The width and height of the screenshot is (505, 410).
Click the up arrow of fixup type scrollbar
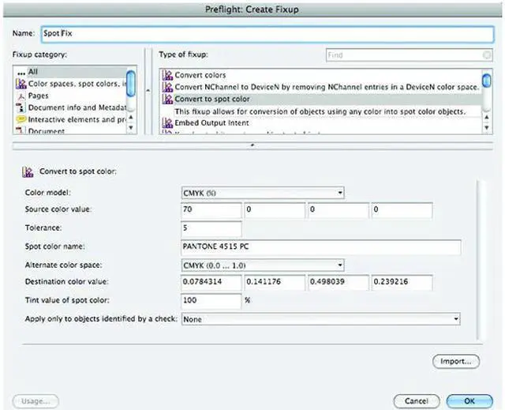pyautogui.click(x=487, y=118)
